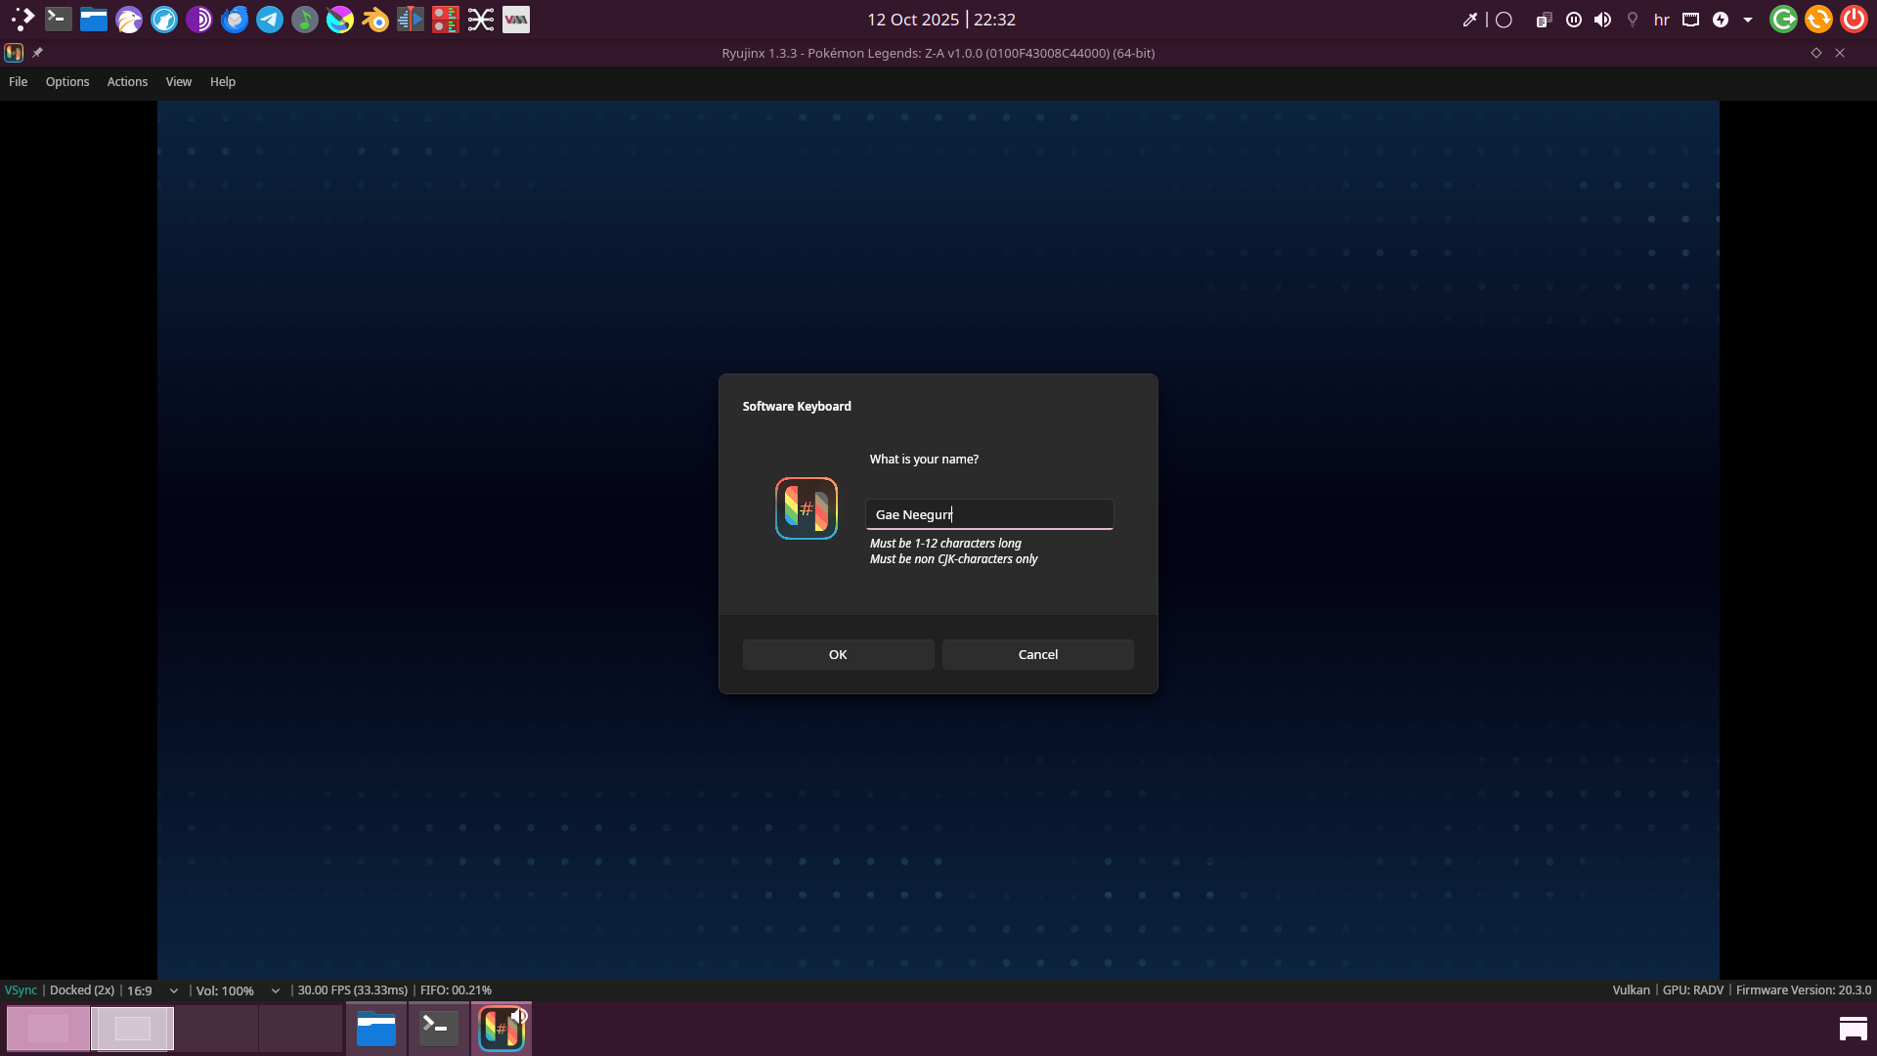Toggle VSync in the status bar
1877x1056 pixels.
click(21, 990)
